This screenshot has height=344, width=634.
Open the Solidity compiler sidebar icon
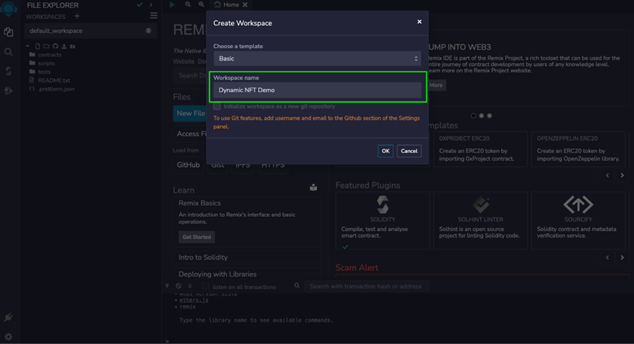[x=8, y=71]
